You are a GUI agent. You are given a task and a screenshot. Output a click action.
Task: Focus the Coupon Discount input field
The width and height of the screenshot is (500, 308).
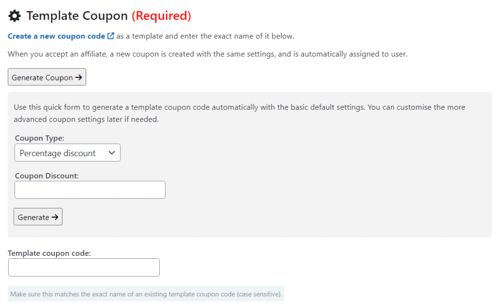90,190
